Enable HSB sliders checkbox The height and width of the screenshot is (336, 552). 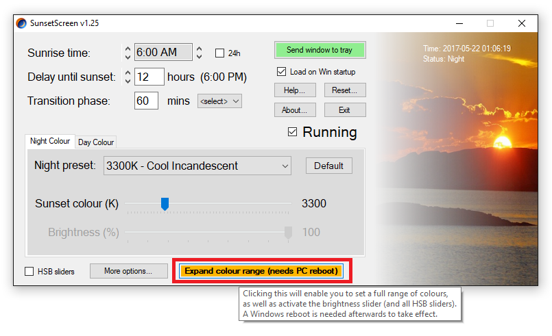[29, 271]
